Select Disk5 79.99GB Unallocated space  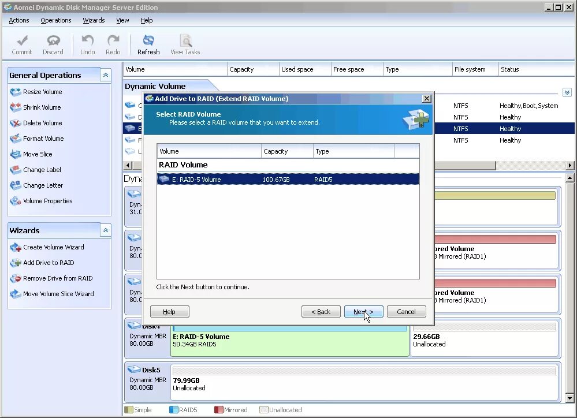click(x=364, y=382)
